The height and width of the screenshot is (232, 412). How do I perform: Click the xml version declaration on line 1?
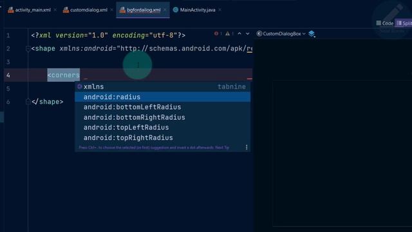(x=108, y=35)
